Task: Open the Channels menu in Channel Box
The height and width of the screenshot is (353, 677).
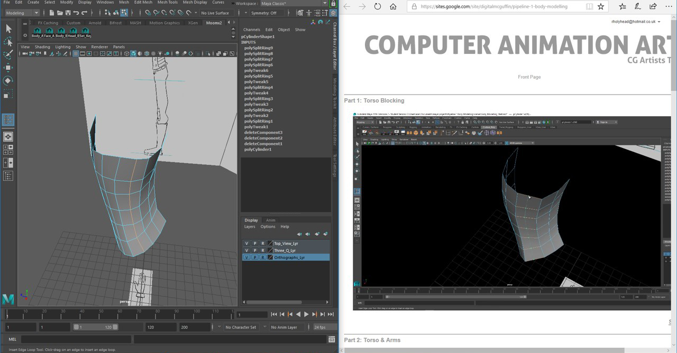Action: (252, 30)
